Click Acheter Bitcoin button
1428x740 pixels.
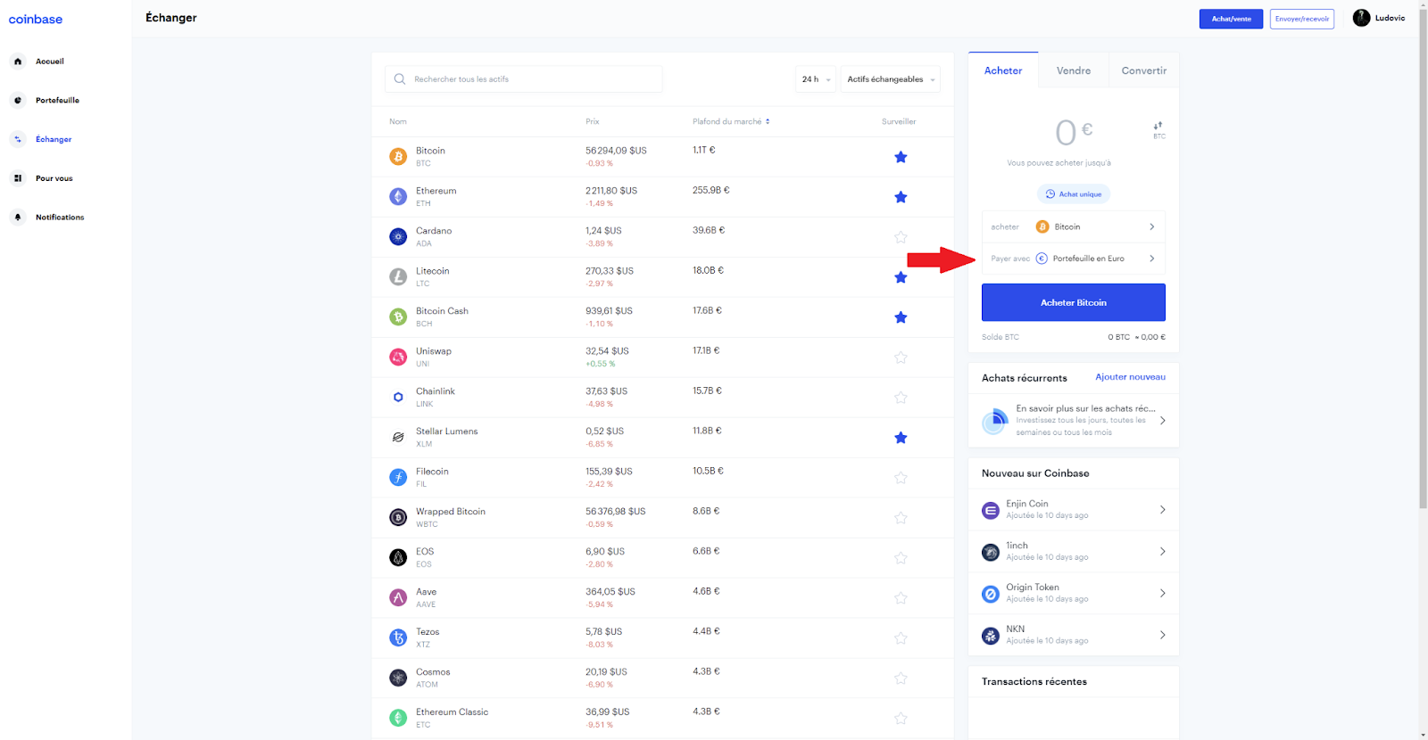point(1074,302)
